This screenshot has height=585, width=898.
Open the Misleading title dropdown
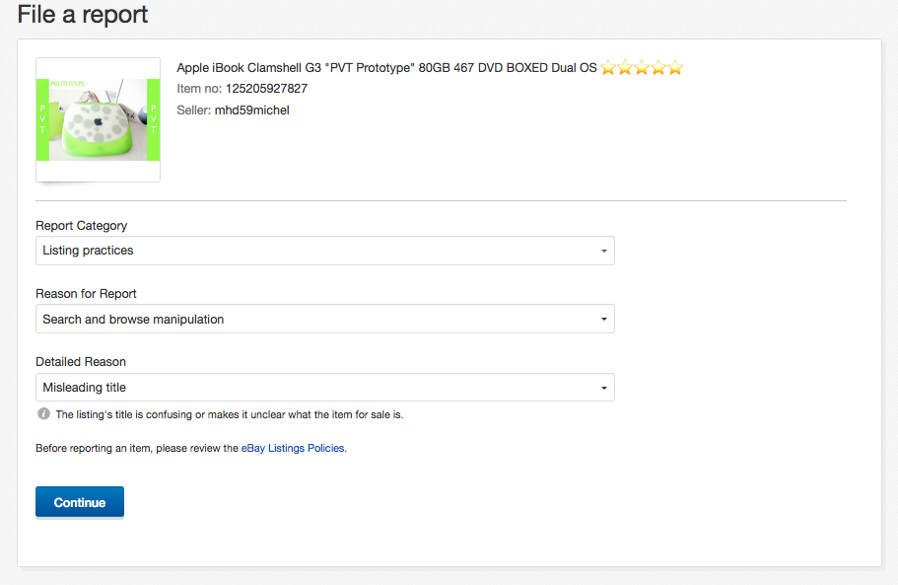pyautogui.click(x=324, y=388)
